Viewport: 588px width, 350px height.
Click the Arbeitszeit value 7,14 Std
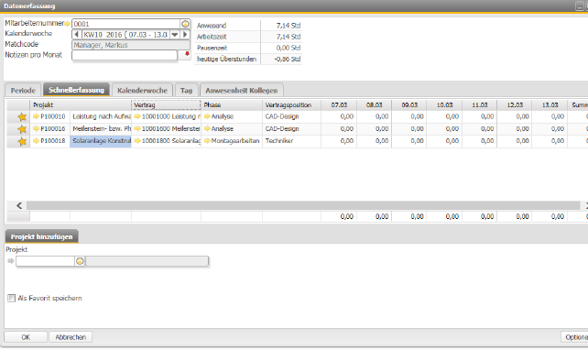click(x=289, y=37)
